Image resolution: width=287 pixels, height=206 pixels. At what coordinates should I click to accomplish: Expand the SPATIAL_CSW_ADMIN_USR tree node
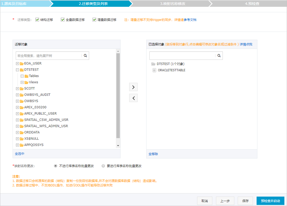(x=17, y=120)
